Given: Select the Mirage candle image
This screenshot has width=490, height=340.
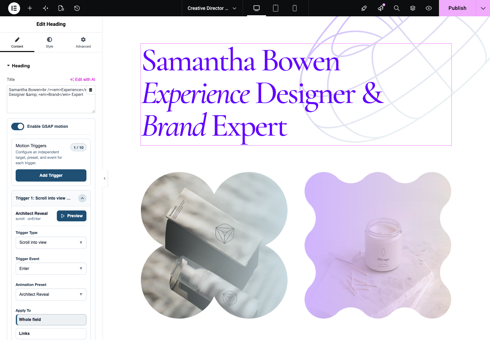Looking at the screenshot, I should click(x=378, y=245).
